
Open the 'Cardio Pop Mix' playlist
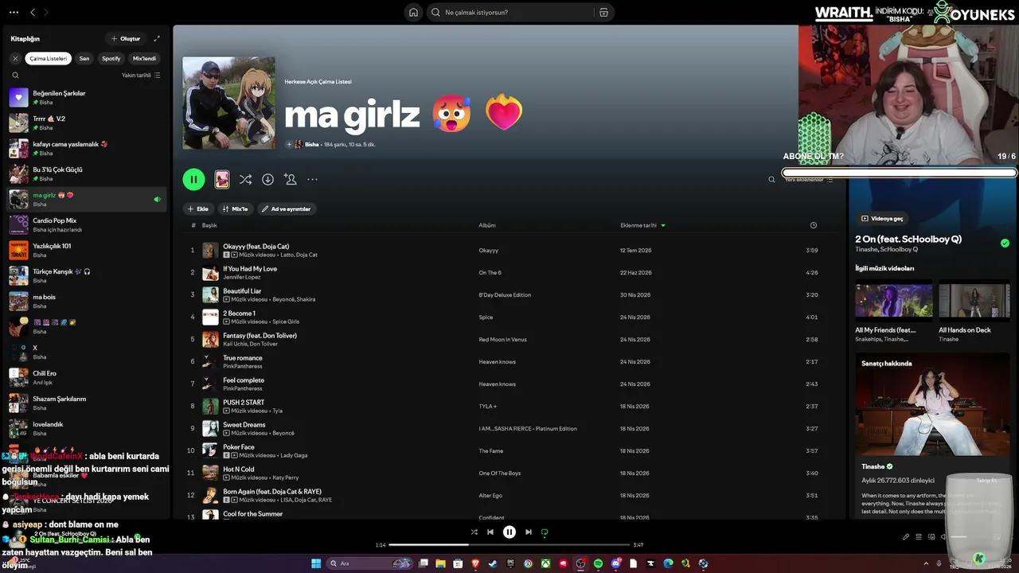click(x=86, y=224)
